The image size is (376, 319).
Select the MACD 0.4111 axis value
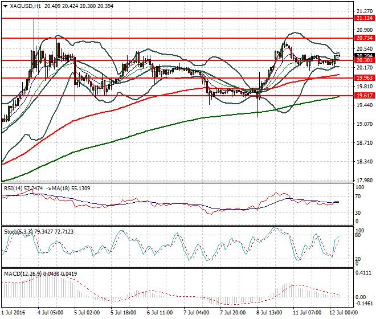point(364,273)
